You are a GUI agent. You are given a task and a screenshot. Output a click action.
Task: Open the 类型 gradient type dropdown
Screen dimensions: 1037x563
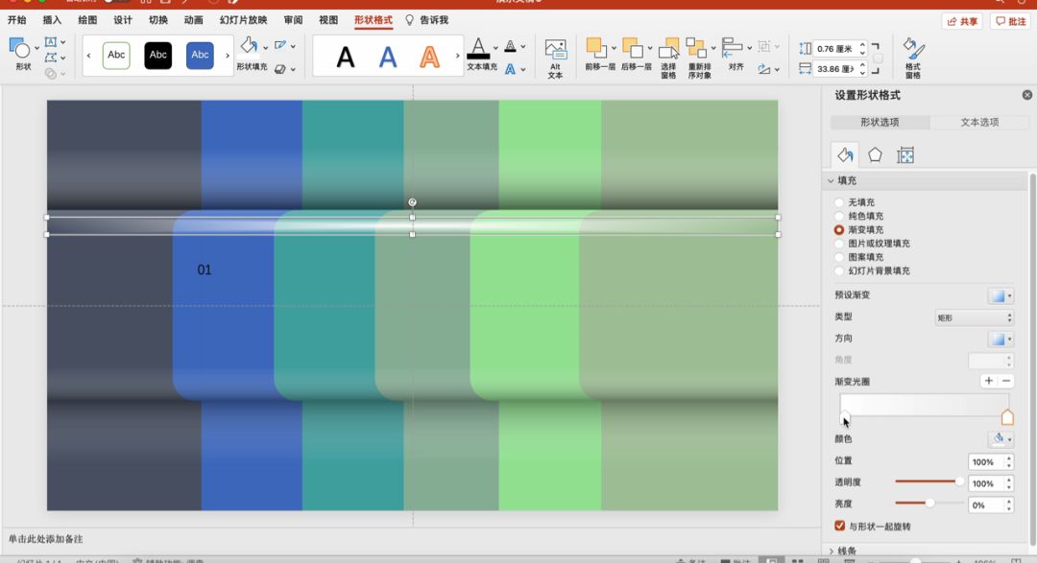click(x=974, y=317)
